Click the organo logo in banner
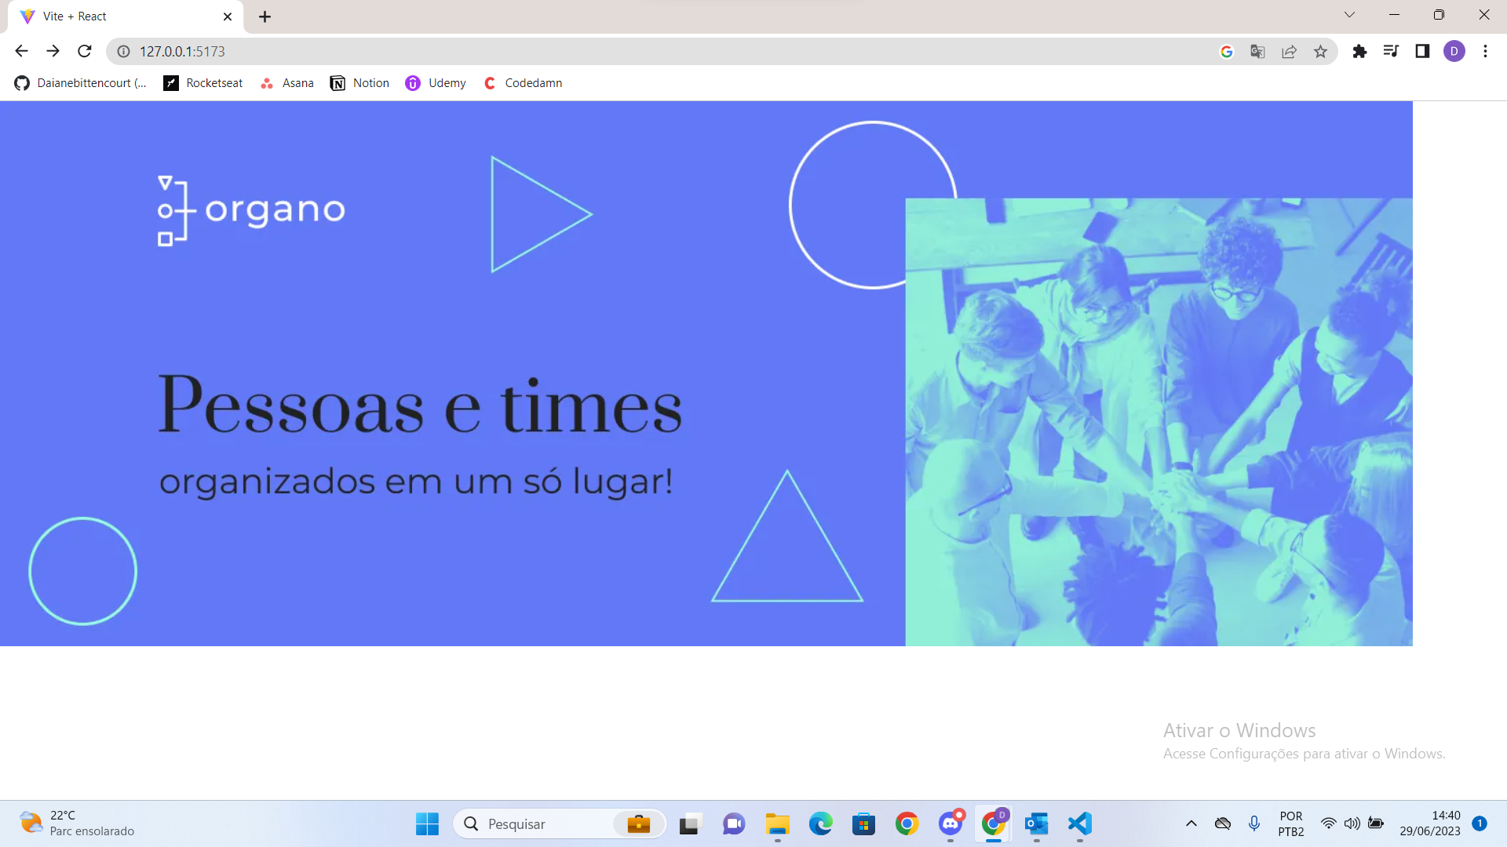This screenshot has width=1507, height=847. pos(251,210)
